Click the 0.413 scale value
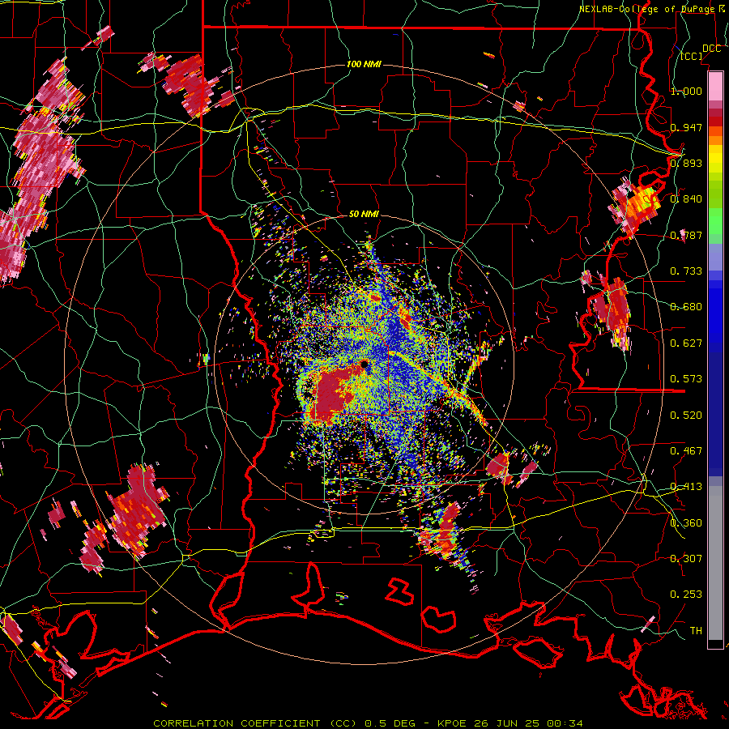The width and height of the screenshot is (729, 729). pyautogui.click(x=686, y=487)
